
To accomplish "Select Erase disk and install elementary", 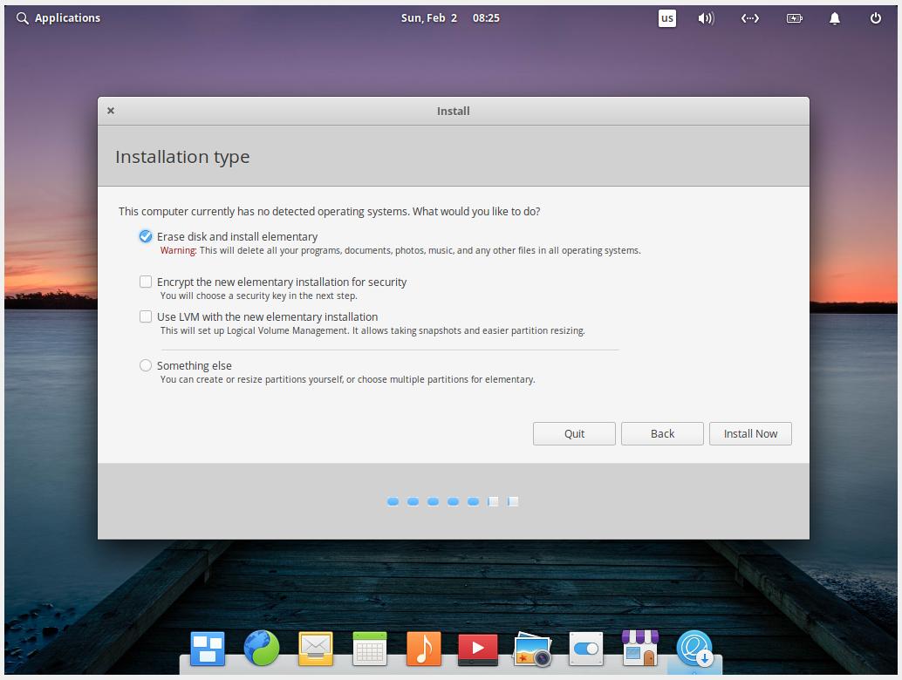I will click(x=146, y=236).
